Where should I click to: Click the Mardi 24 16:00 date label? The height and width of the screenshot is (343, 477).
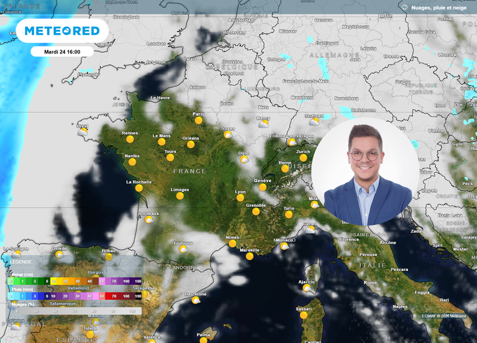click(x=61, y=52)
